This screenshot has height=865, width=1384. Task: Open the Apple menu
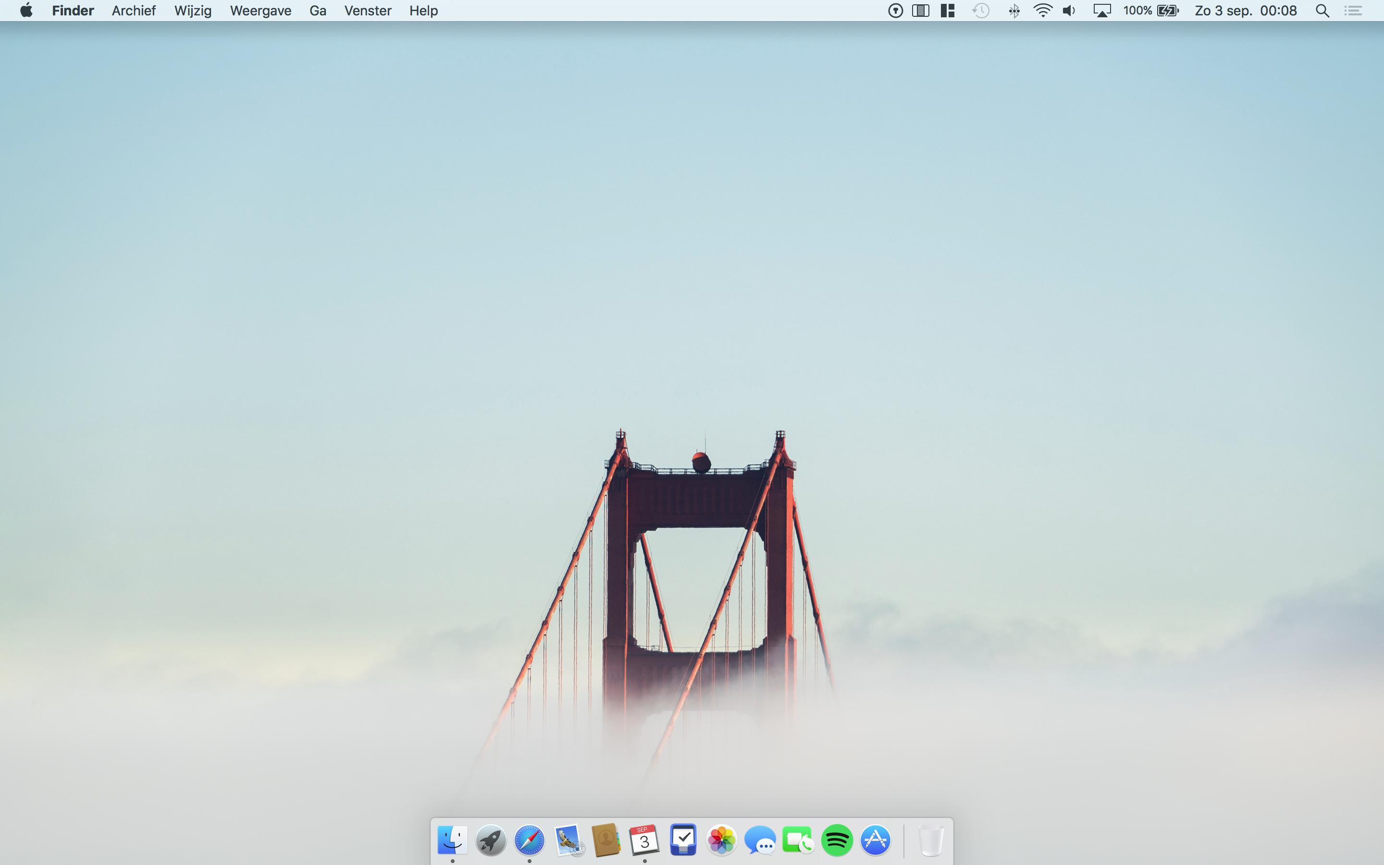(26, 11)
